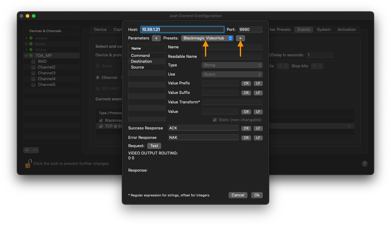Toggle the Channel3 checkbox
This screenshot has width=391, height=227.
pos(33,73)
